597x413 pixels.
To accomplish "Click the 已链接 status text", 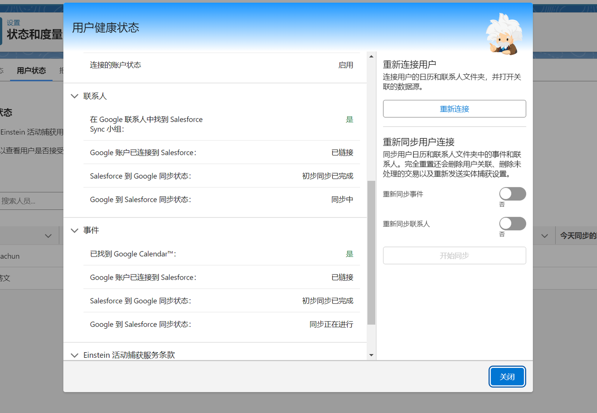I will pos(342,152).
